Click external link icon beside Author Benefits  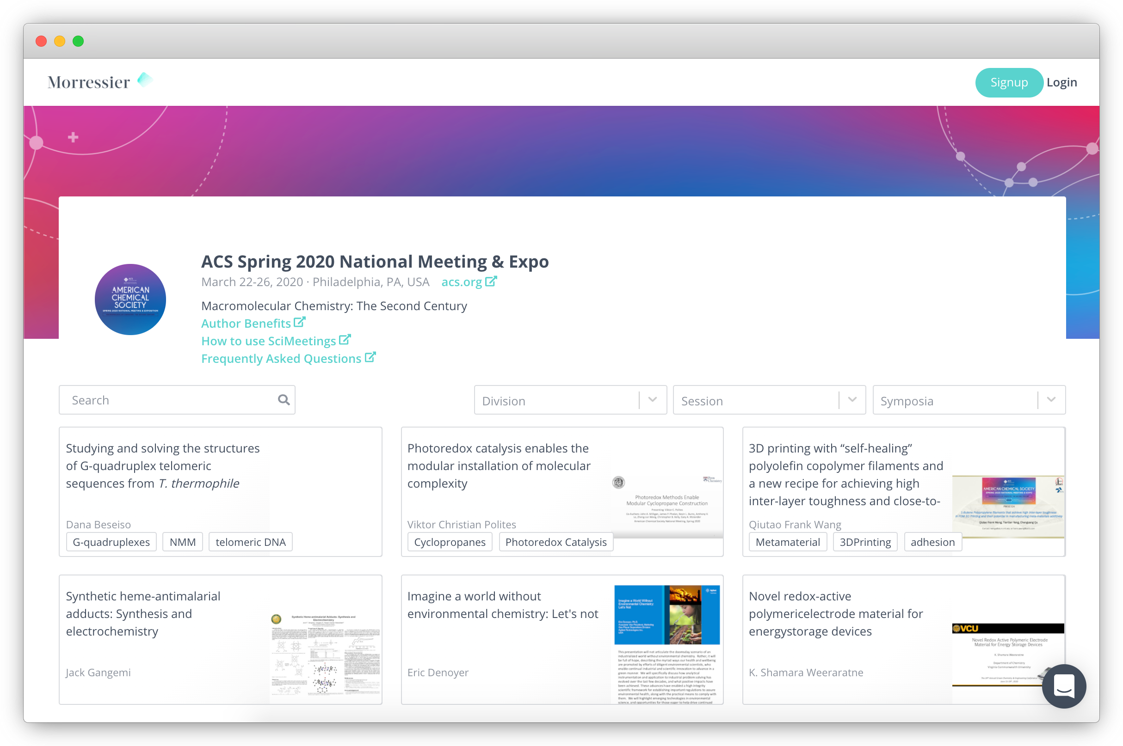tap(299, 322)
